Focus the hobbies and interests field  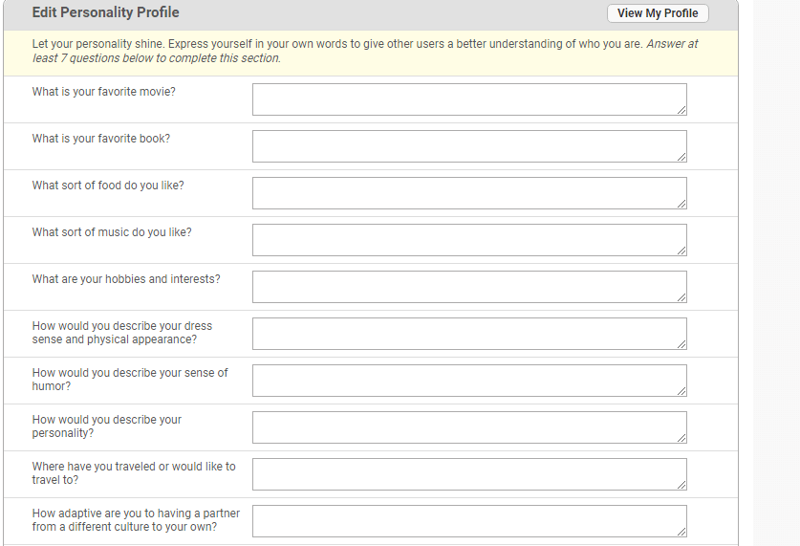click(468, 287)
